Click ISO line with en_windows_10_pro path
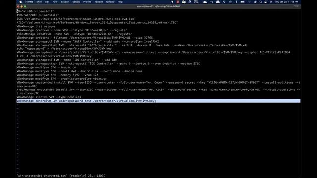This screenshot has height=178, width=317. [x=76, y=19]
